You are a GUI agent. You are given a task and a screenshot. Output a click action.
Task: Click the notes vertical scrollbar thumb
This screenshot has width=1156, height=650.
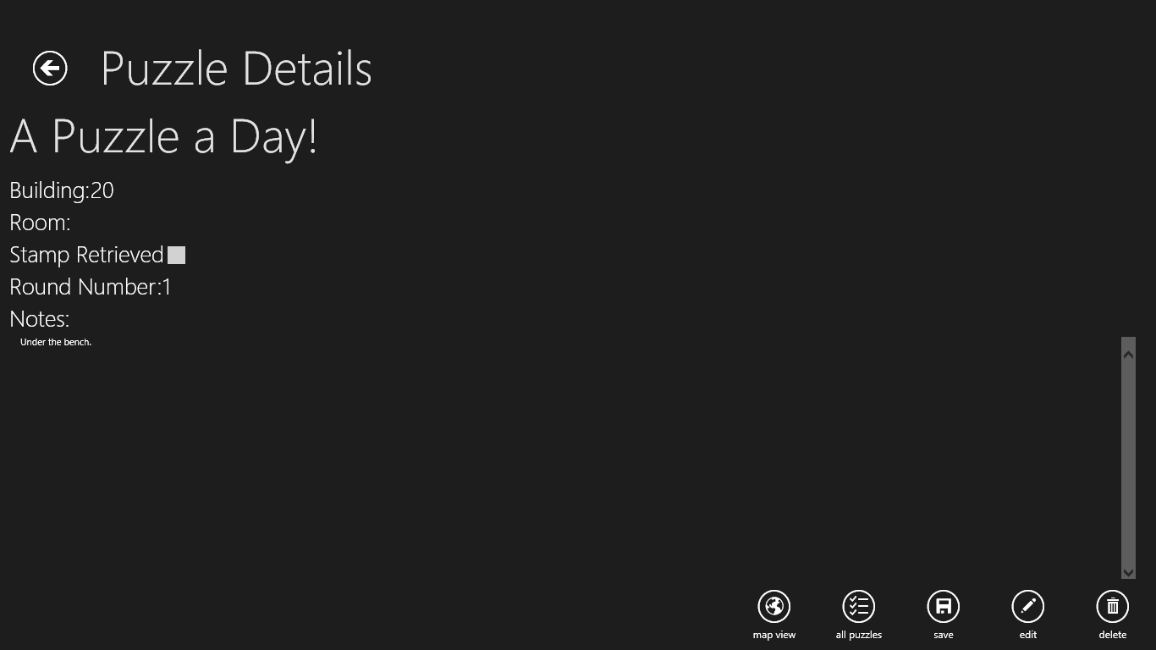coord(1128,461)
